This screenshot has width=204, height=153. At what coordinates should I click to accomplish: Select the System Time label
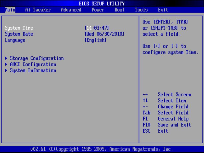(19, 28)
